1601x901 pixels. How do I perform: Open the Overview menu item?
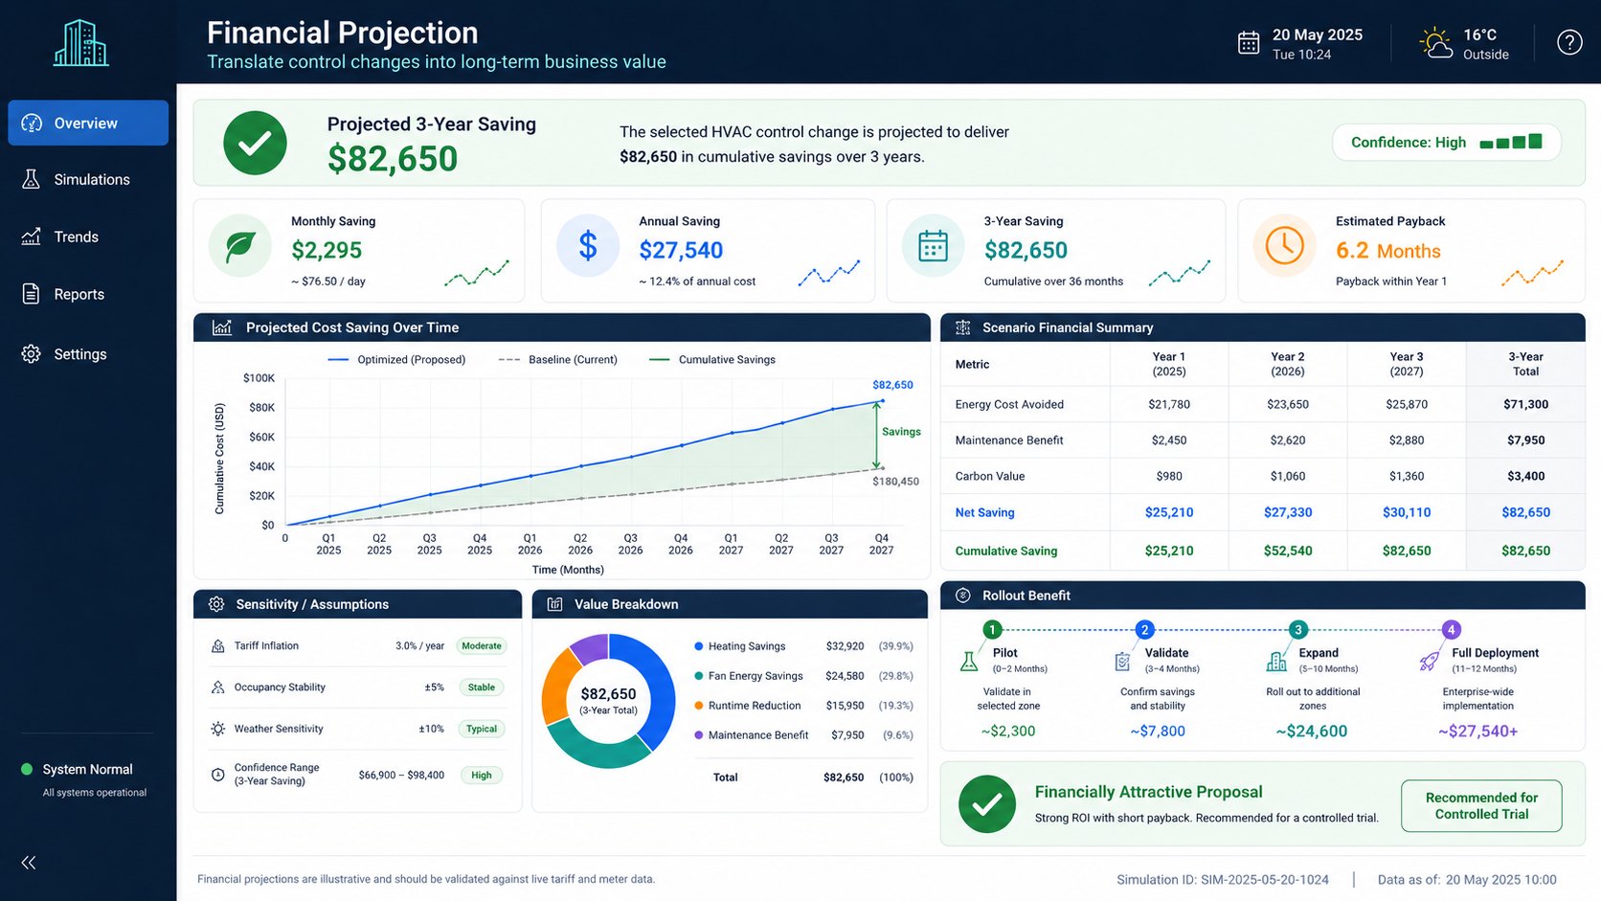88,123
